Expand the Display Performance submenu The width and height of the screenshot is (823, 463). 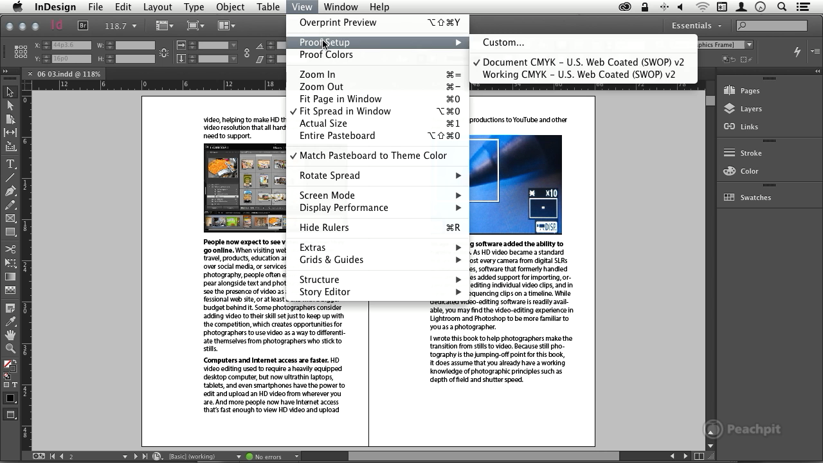(x=377, y=208)
